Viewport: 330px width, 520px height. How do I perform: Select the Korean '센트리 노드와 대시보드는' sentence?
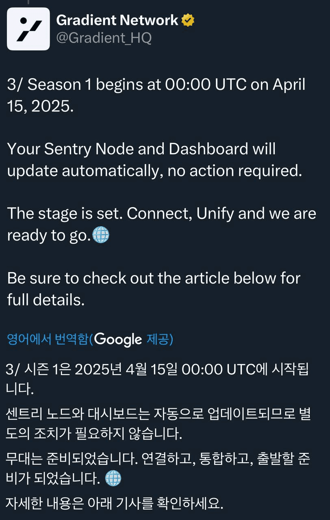click(x=158, y=424)
